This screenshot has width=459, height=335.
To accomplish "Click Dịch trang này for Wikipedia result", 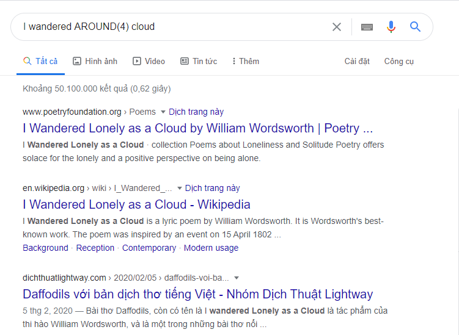I will click(213, 189).
